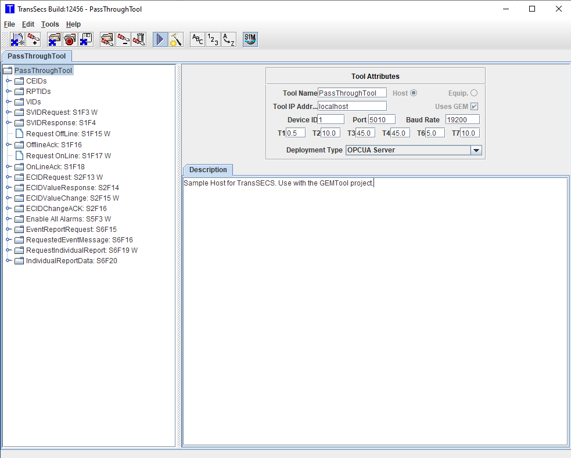Select Request OffLine: S1F15 W message
571x458 pixels.
(x=68, y=134)
